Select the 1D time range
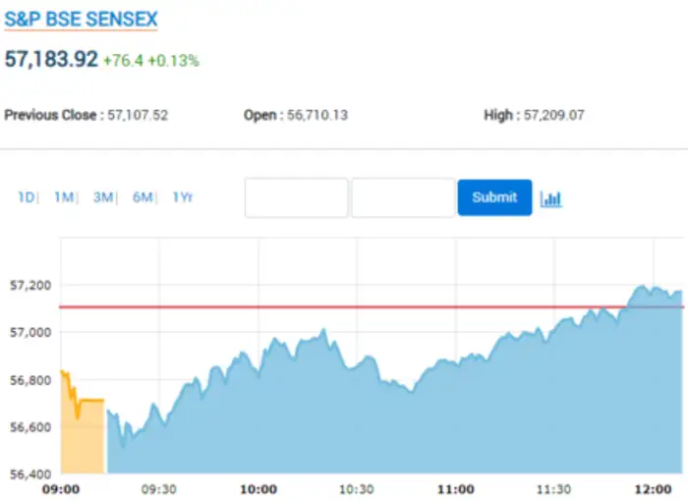This screenshot has height=501, width=688. click(26, 197)
